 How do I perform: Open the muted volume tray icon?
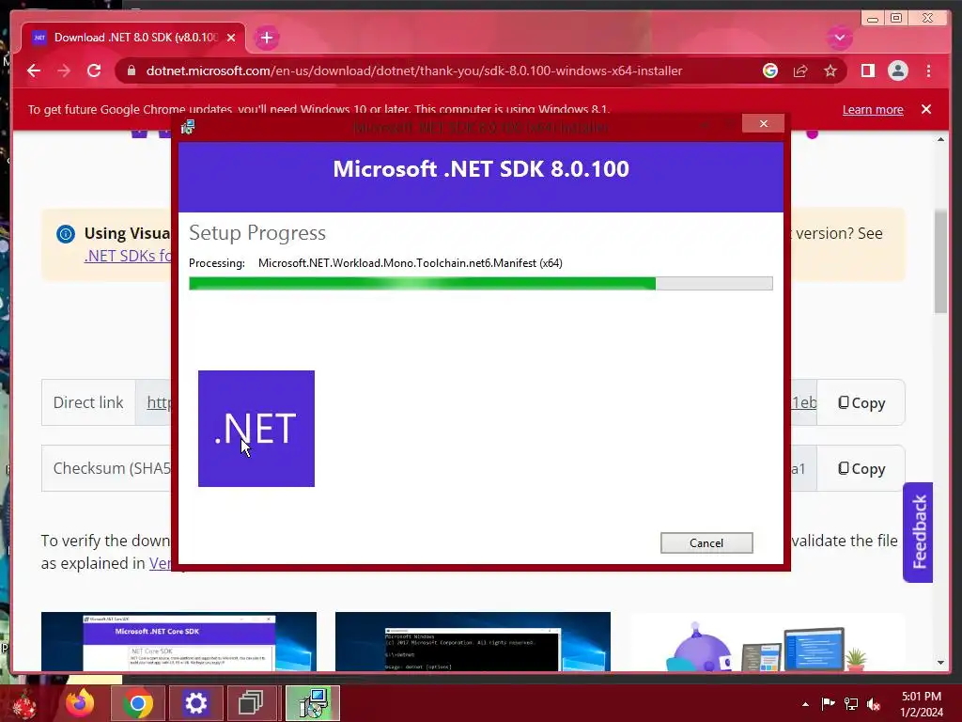click(874, 704)
